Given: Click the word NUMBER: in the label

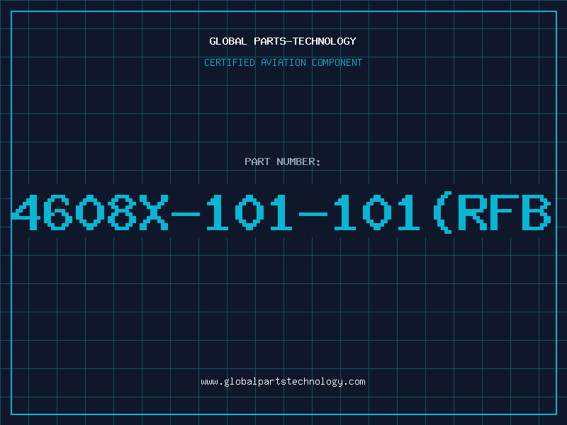Looking at the screenshot, I should click(x=298, y=161).
